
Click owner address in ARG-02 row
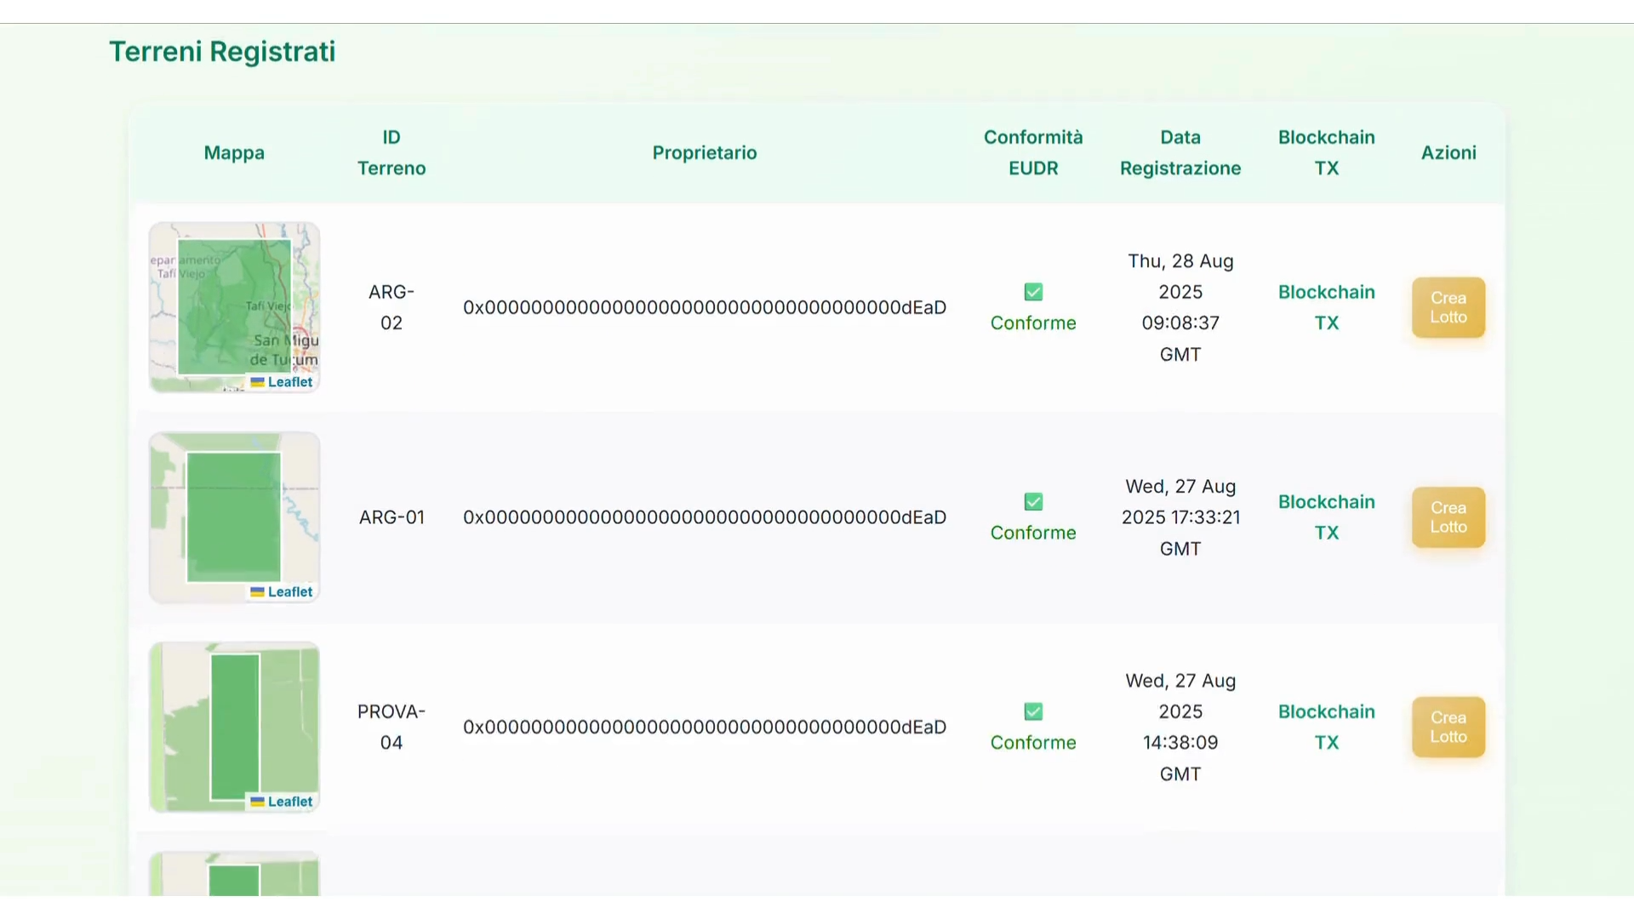pos(705,307)
